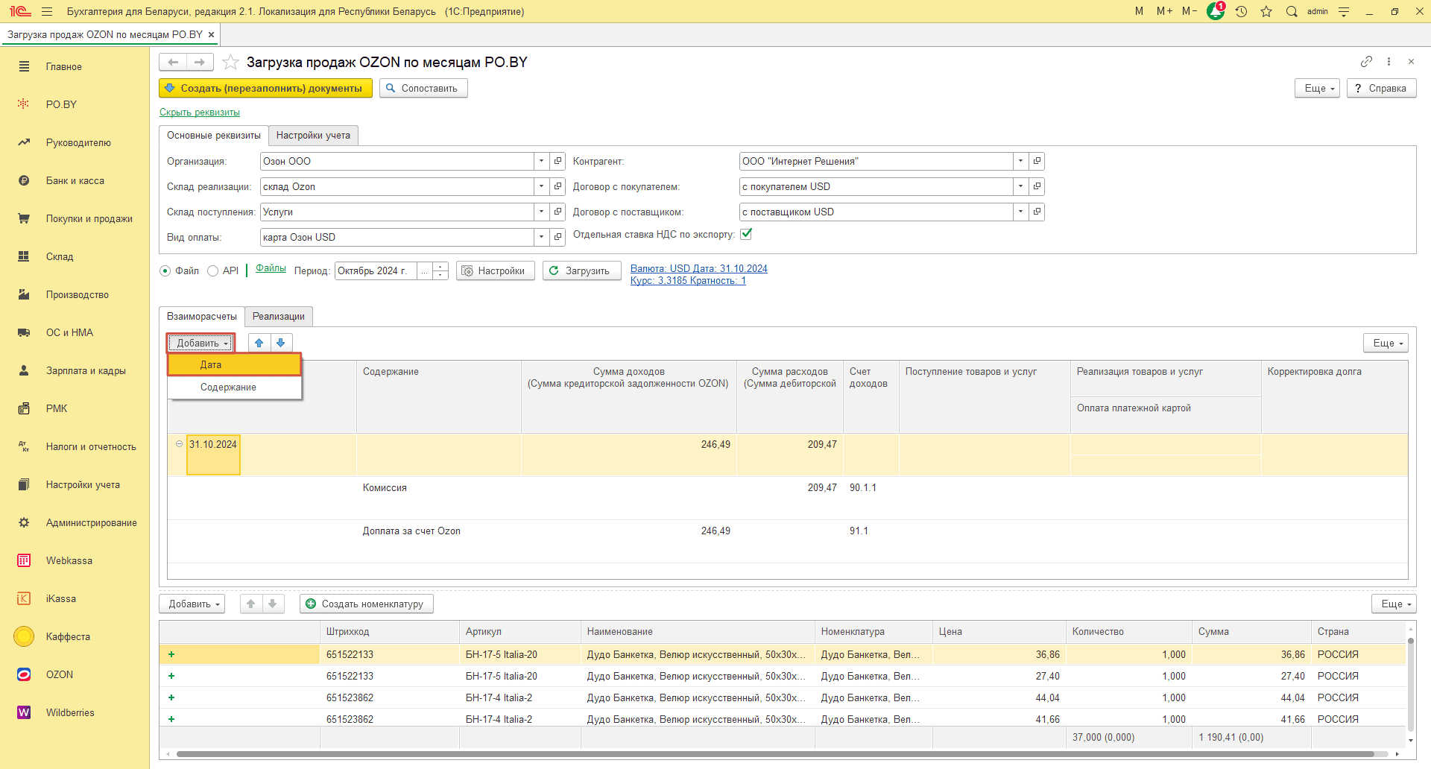The image size is (1431, 769).
Task: Click Сопоставить button
Action: (x=423, y=88)
